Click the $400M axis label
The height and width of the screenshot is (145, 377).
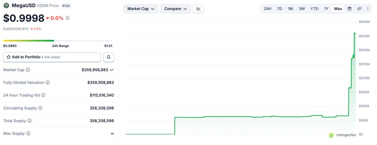click(364, 22)
